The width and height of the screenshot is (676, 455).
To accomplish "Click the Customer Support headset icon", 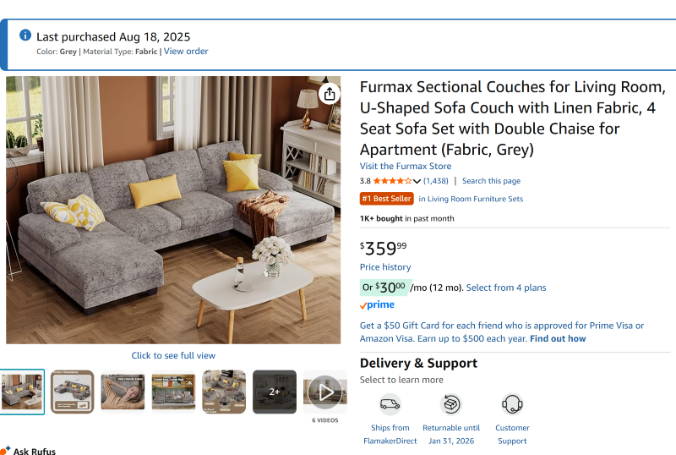I will coord(512,403).
